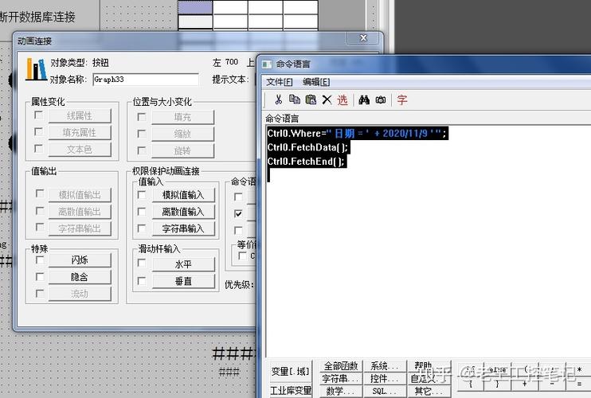The height and width of the screenshot is (398, 591).
Task: Open the 系统... function list
Action: pos(385,366)
